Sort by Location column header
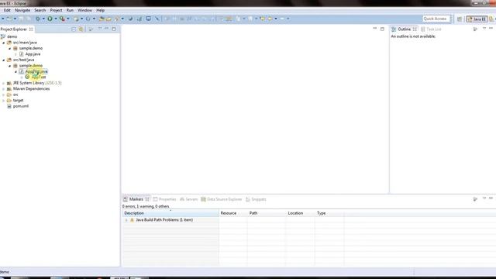496x279 pixels. (300, 213)
